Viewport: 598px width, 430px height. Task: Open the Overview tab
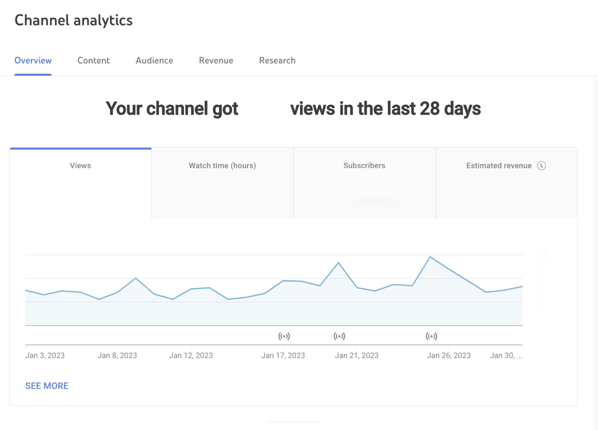click(33, 60)
